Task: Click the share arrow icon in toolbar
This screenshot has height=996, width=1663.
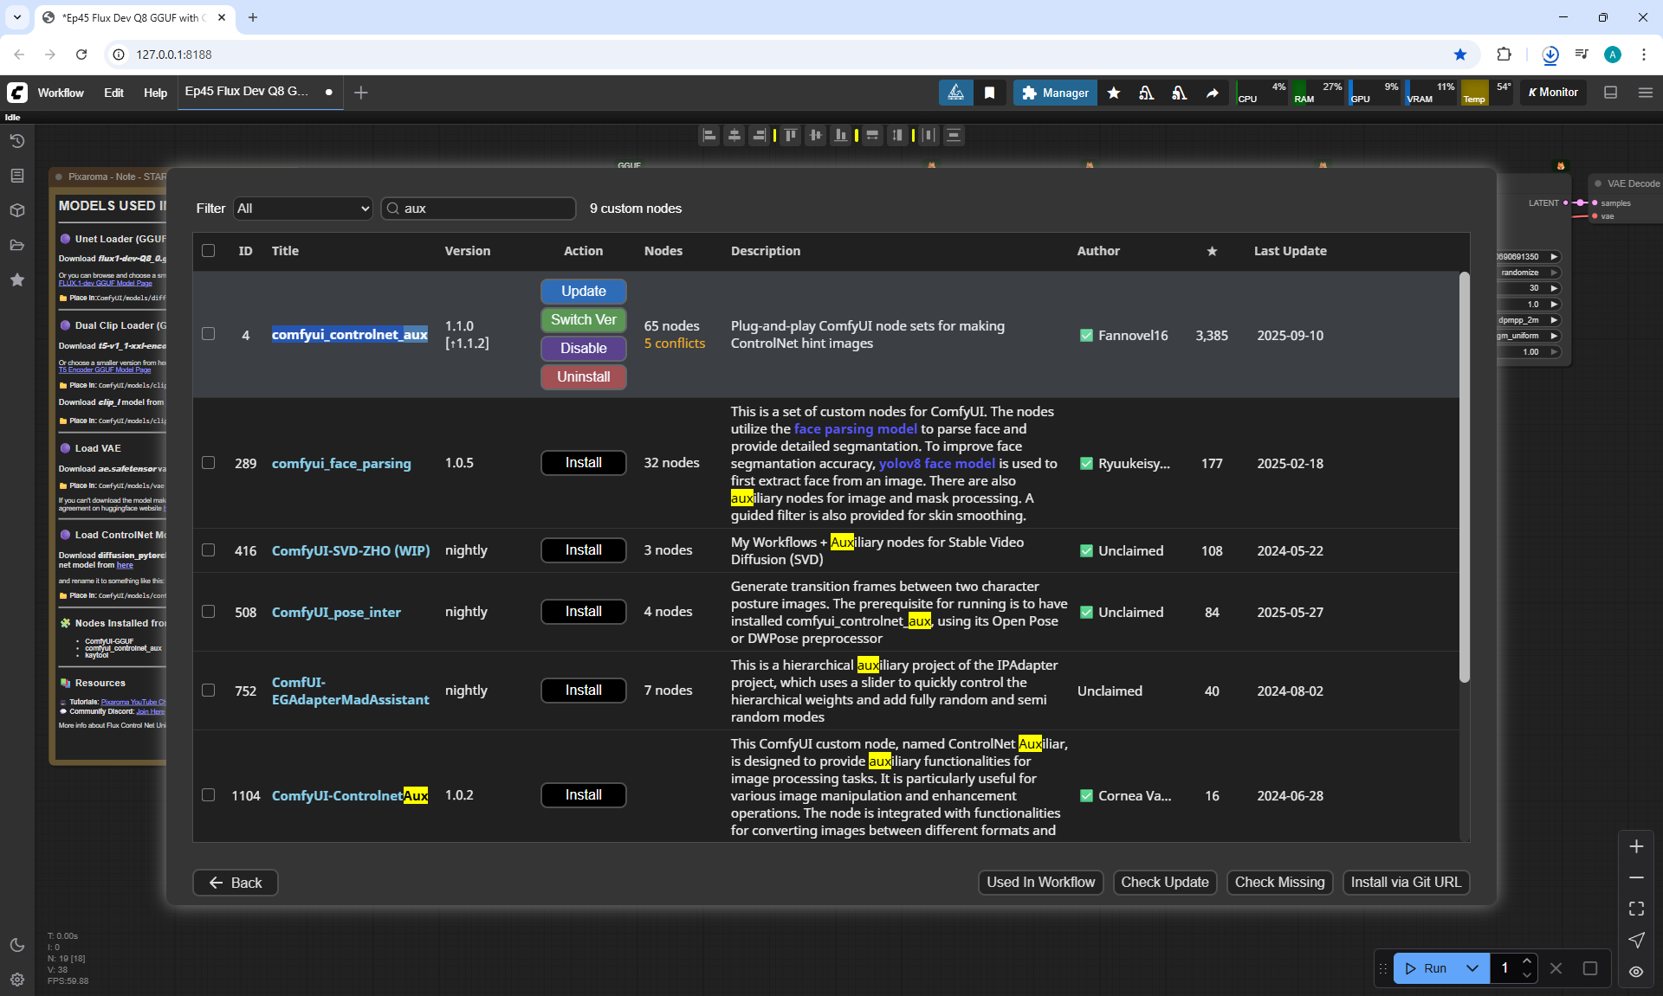Action: point(1213,93)
